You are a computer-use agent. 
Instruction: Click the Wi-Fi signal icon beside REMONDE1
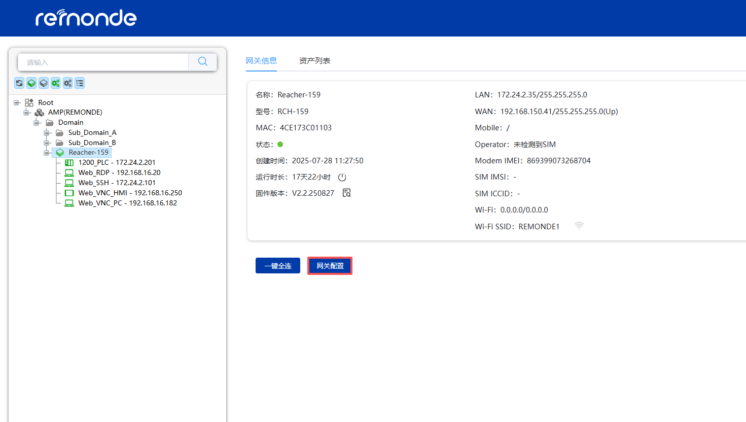pos(579,226)
